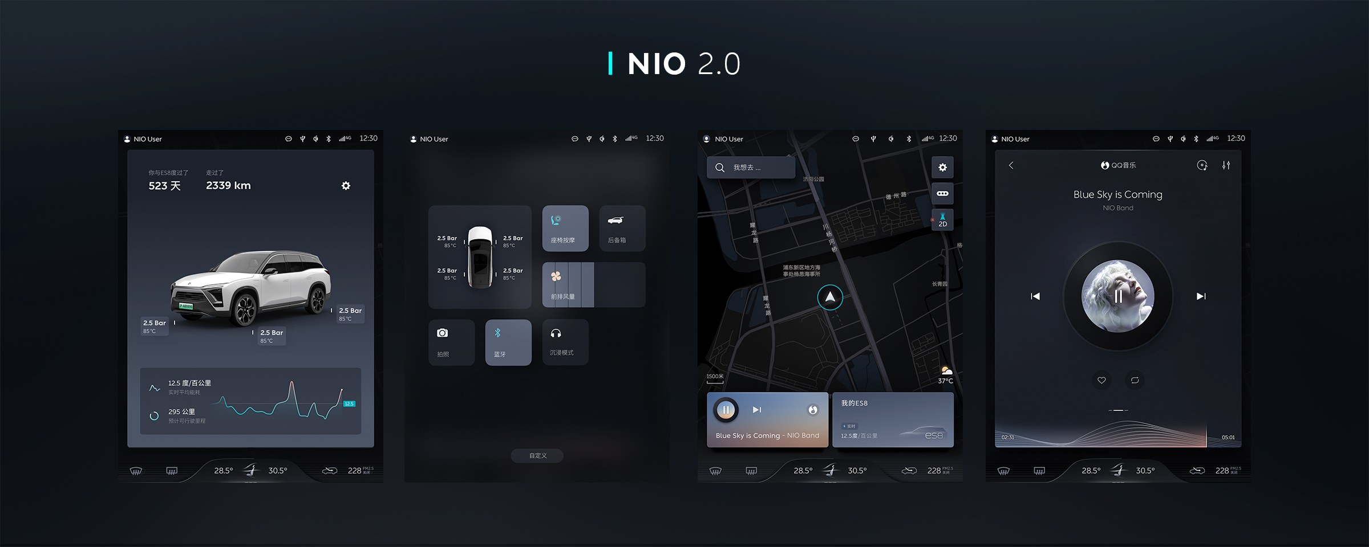1369x547 pixels.
Task: Tap the air recirculation car icon on vehicle status screen
Action: 330,471
